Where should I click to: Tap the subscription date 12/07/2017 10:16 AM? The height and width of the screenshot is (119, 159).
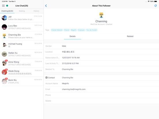click(x=71, y=58)
